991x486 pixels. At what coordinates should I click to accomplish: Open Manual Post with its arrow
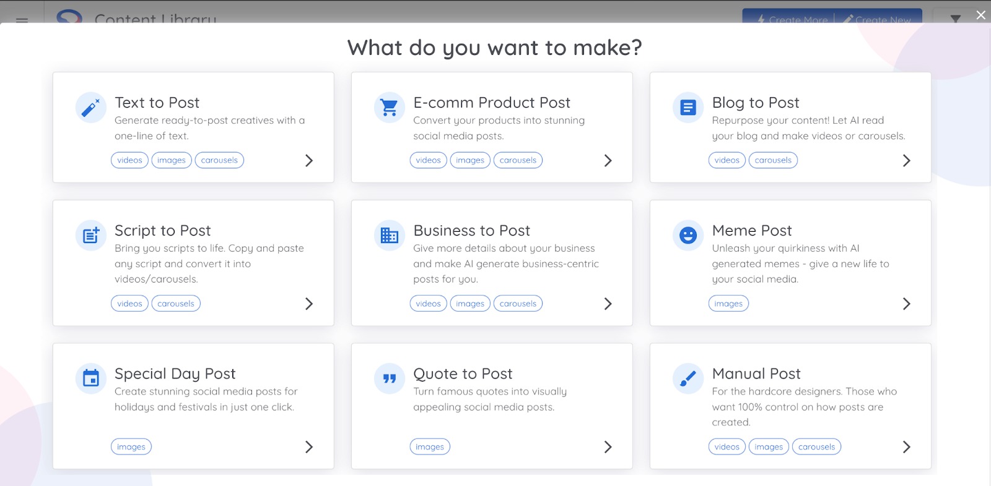pyautogui.click(x=906, y=447)
